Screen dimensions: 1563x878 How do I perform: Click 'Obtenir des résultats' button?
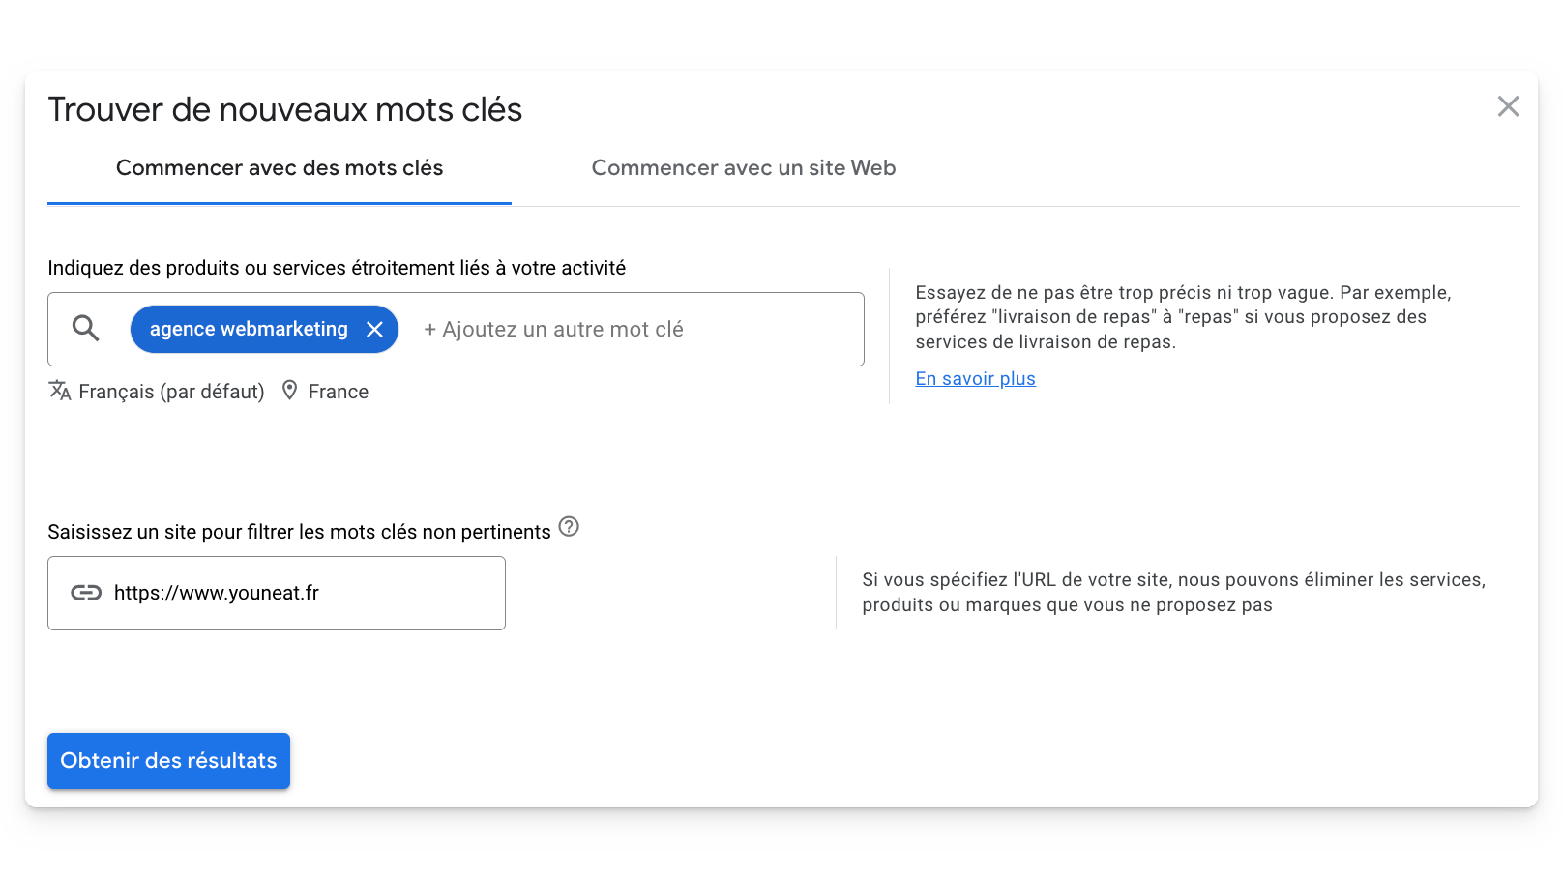[x=168, y=761]
